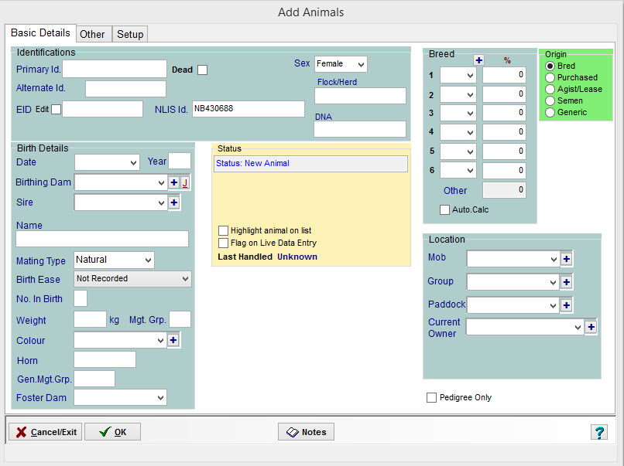The width and height of the screenshot is (624, 466).
Task: Choose Generic as the origin
Action: (550, 112)
